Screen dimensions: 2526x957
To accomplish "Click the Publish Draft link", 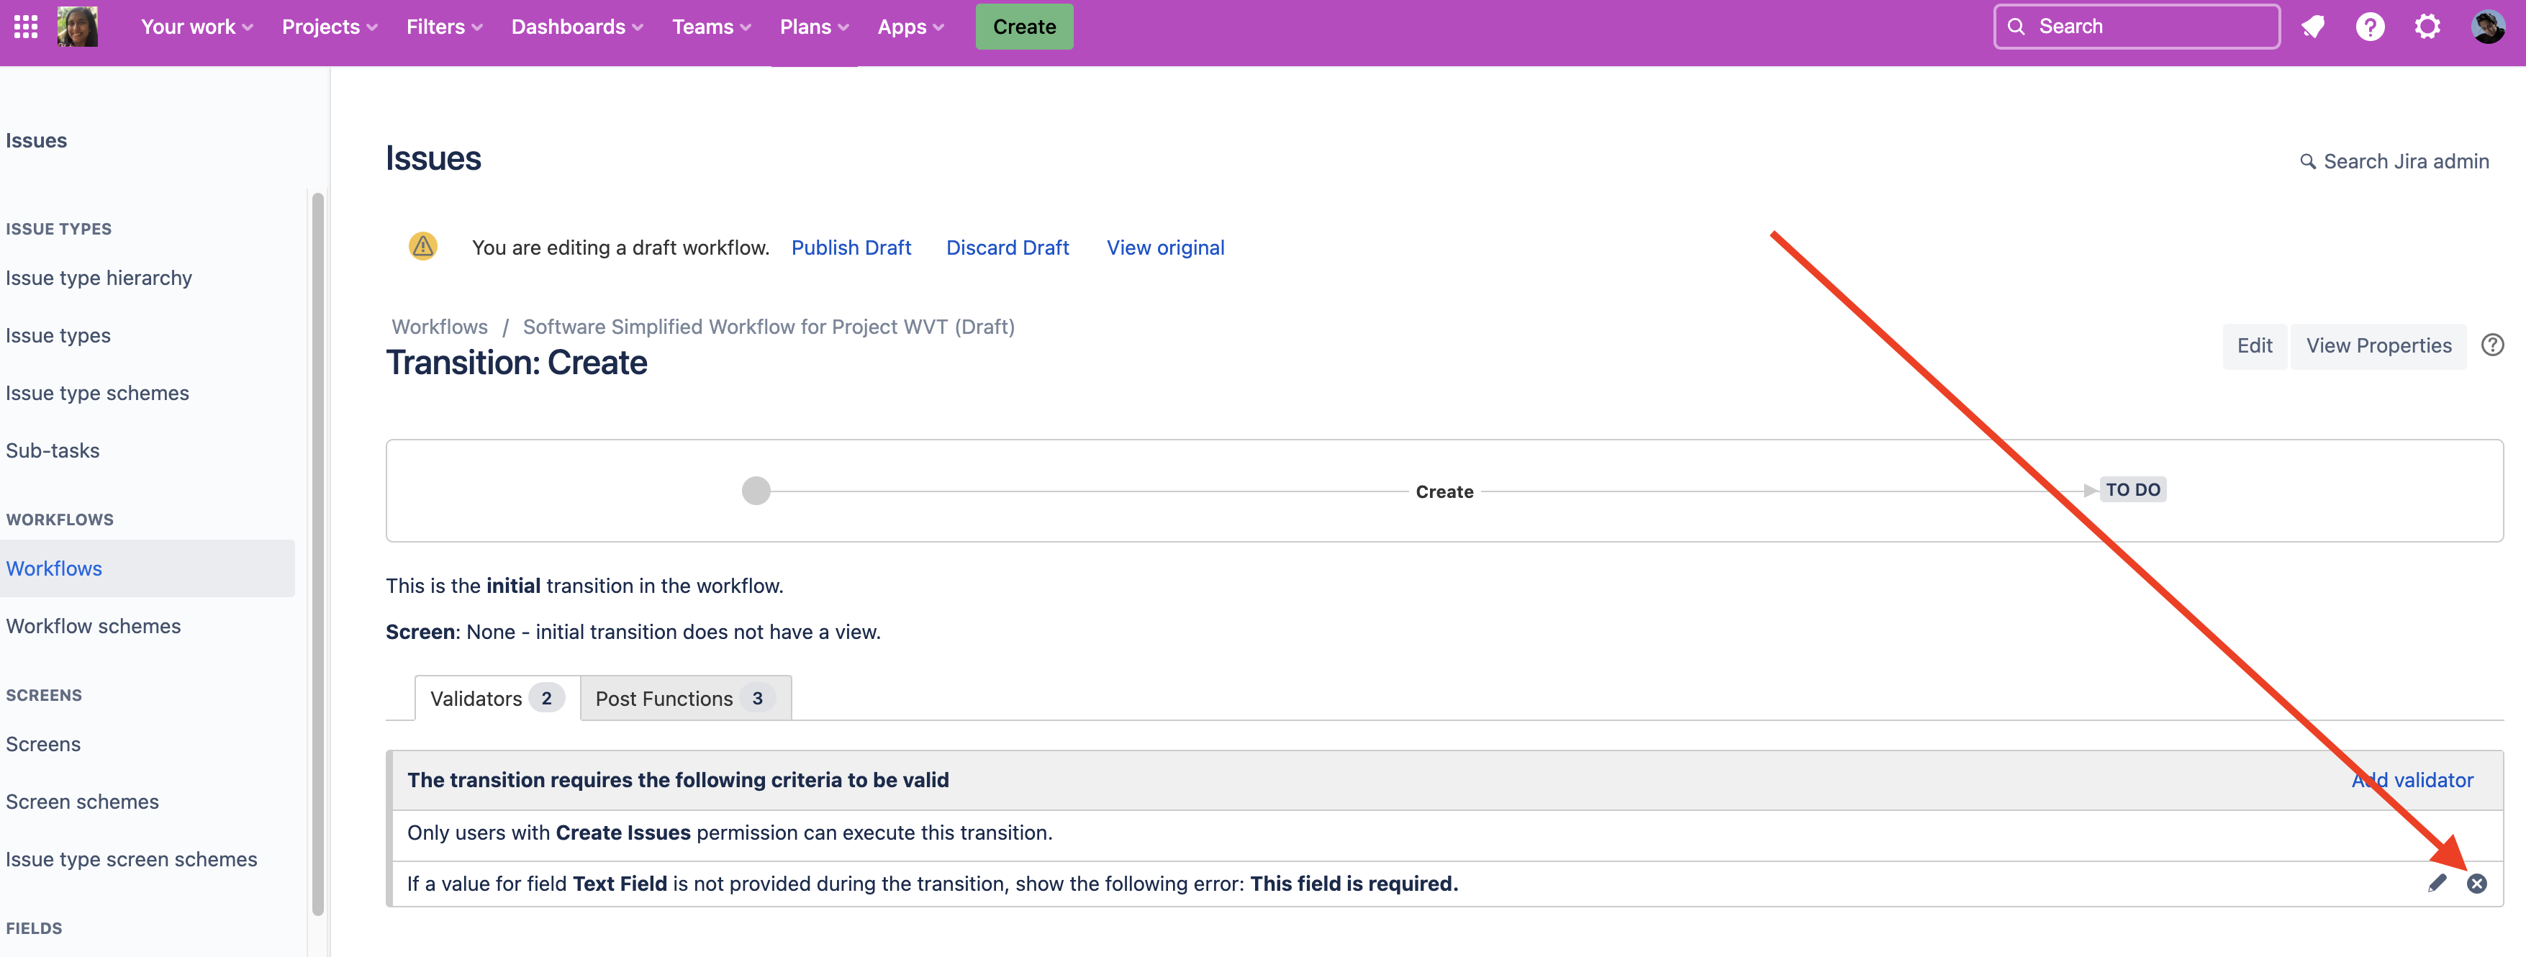I will pos(850,247).
